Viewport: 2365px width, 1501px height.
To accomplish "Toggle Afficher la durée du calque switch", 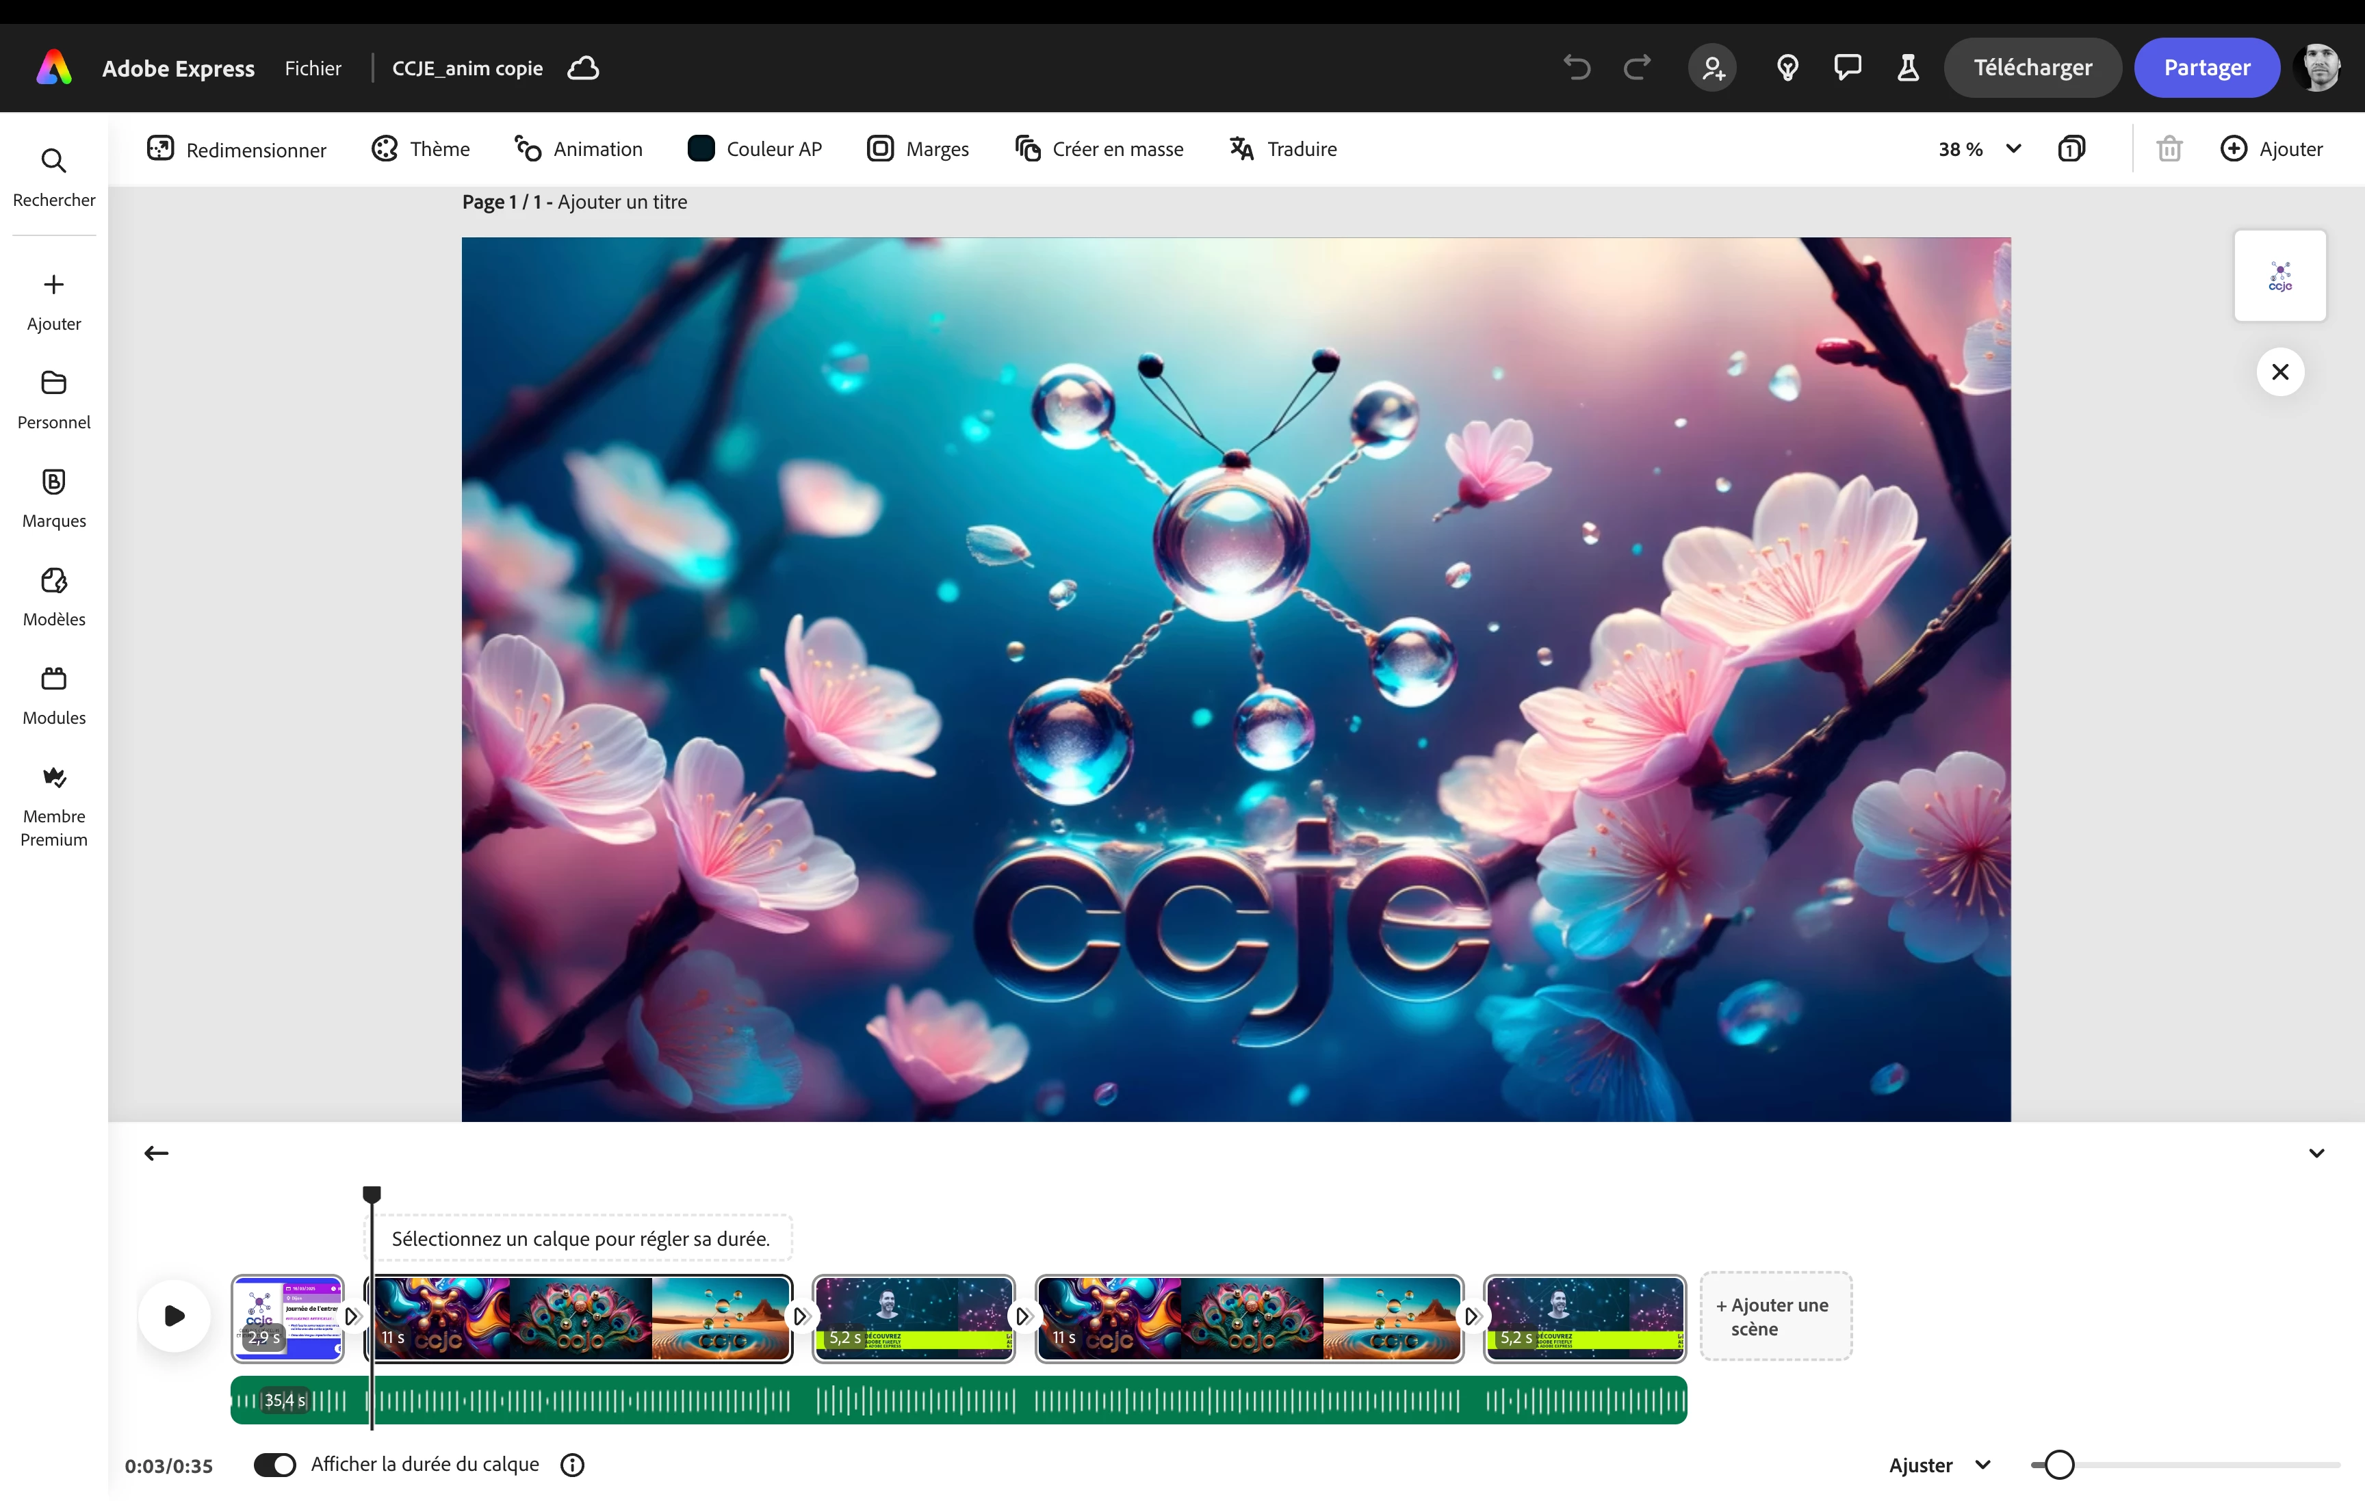I will pyautogui.click(x=274, y=1465).
